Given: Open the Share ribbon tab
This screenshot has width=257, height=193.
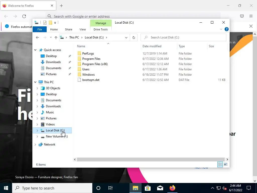Looking at the screenshot, I should [69, 29].
